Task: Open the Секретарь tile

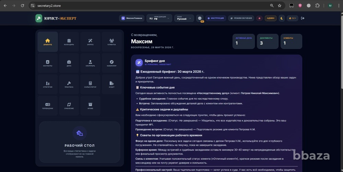Action: pyautogui.click(x=90, y=63)
